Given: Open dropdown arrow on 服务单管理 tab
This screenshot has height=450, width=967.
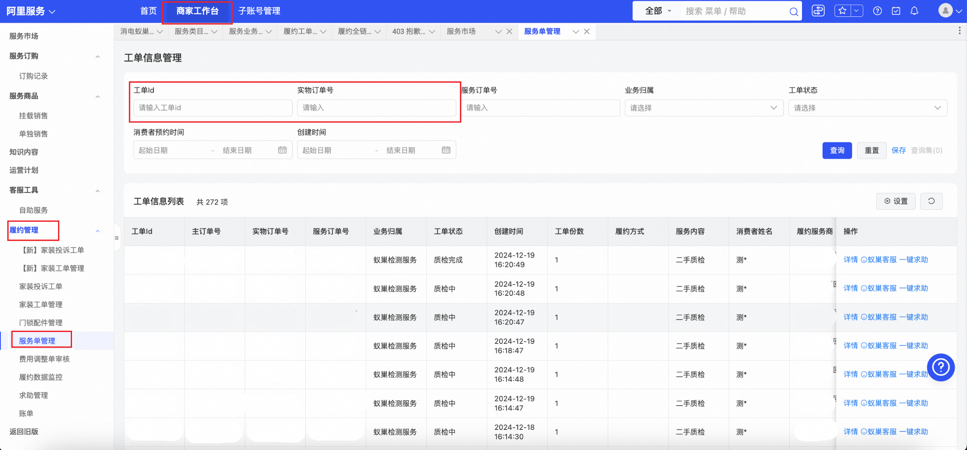Looking at the screenshot, I should (576, 32).
